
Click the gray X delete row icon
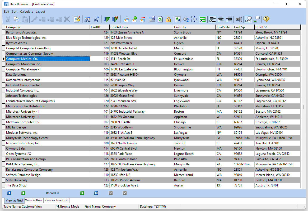tap(67, 19)
